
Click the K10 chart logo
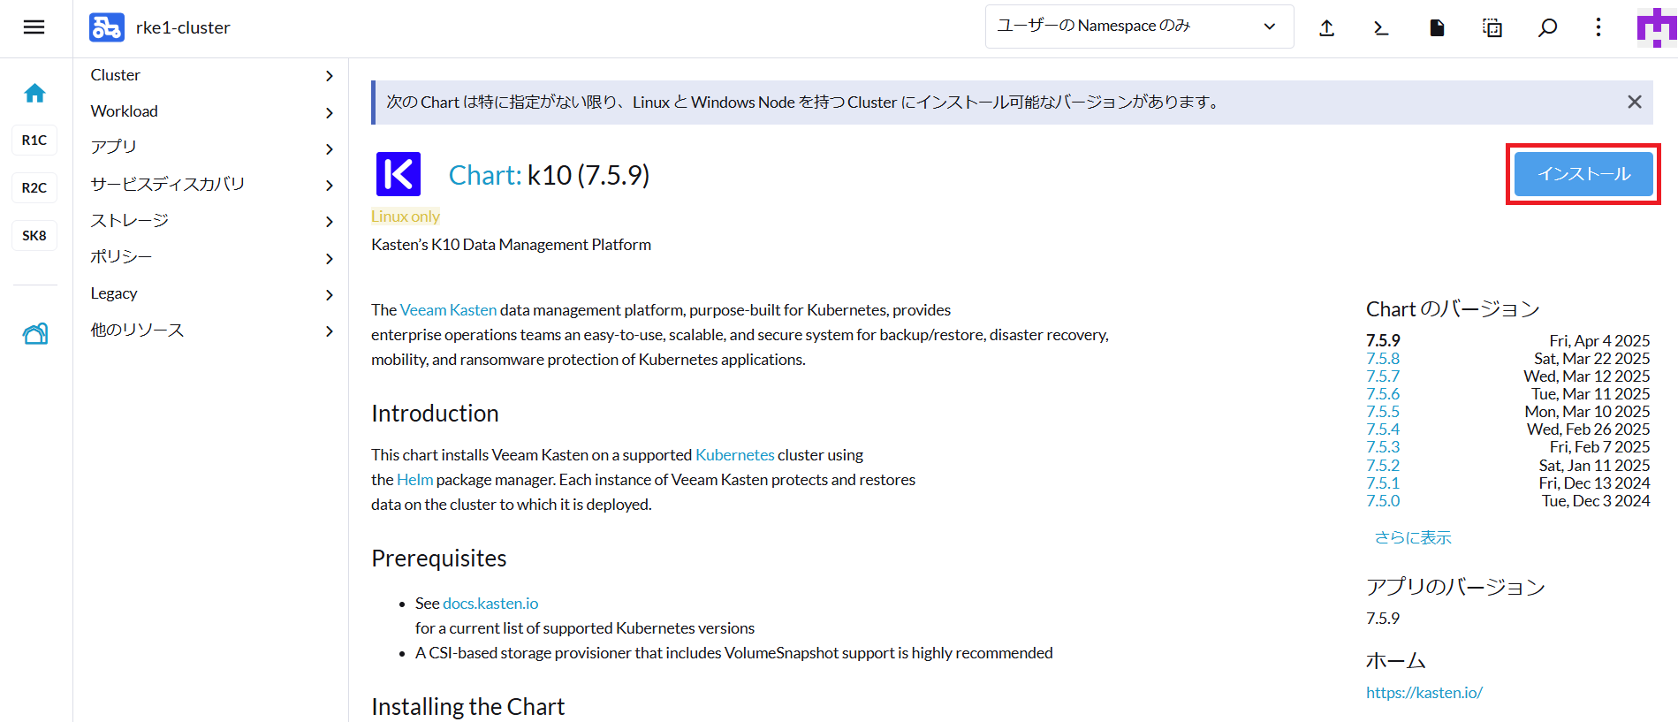point(399,174)
